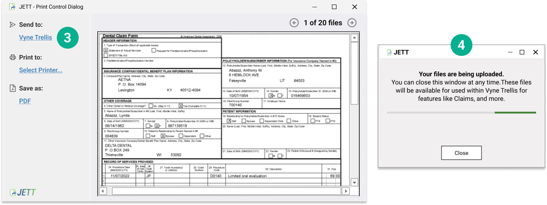Save the file via the PDF link
This screenshot has width=547, height=205.
tap(25, 101)
